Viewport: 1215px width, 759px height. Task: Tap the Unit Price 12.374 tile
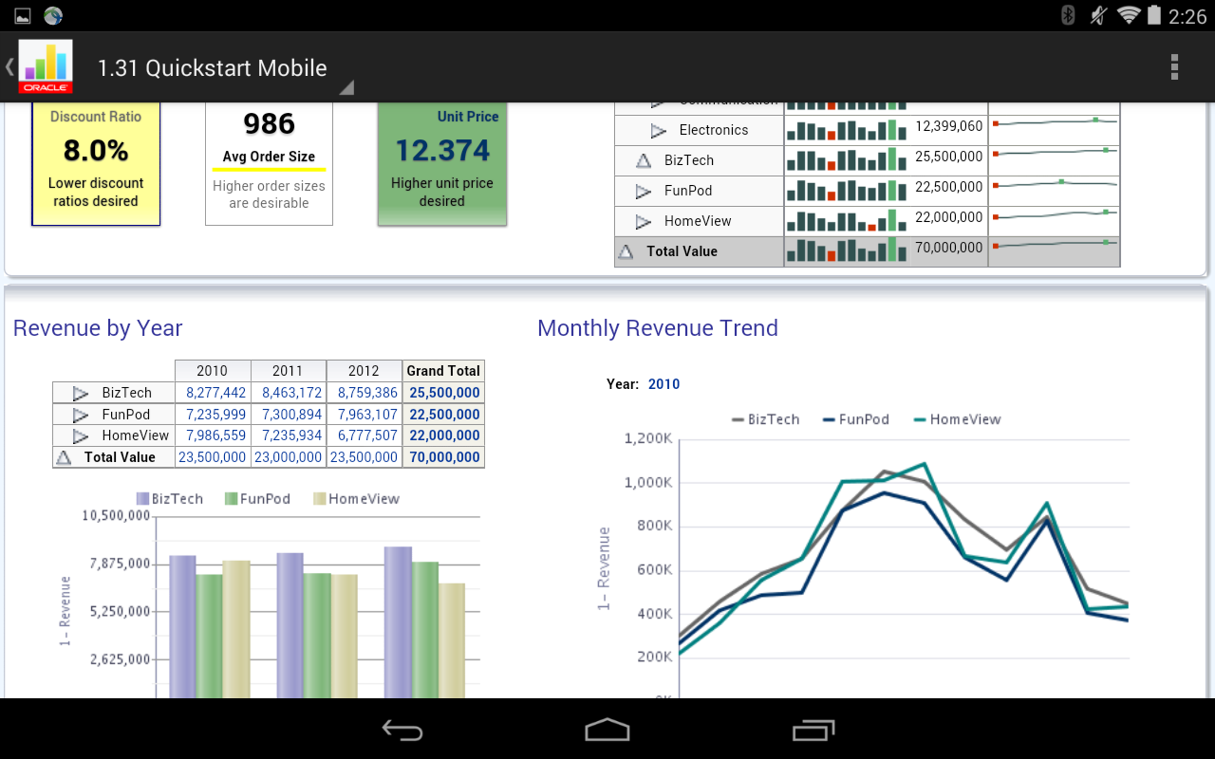(x=442, y=163)
